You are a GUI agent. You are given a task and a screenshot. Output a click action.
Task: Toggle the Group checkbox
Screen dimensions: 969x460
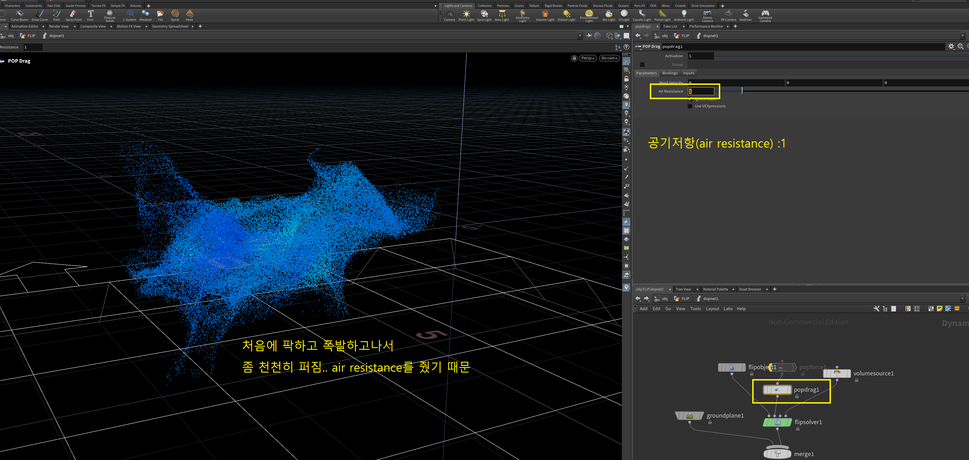(642, 65)
